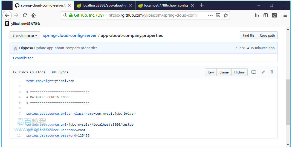Viewport: 292px width, 148px height.
Task: Open the Library icon in toolbar
Action: click(257, 15)
